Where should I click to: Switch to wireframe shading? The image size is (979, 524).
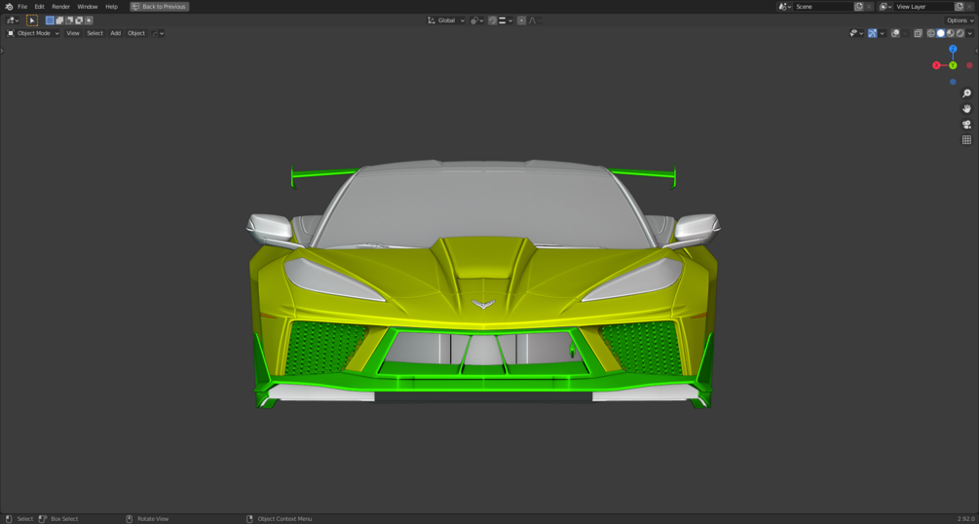click(x=931, y=33)
